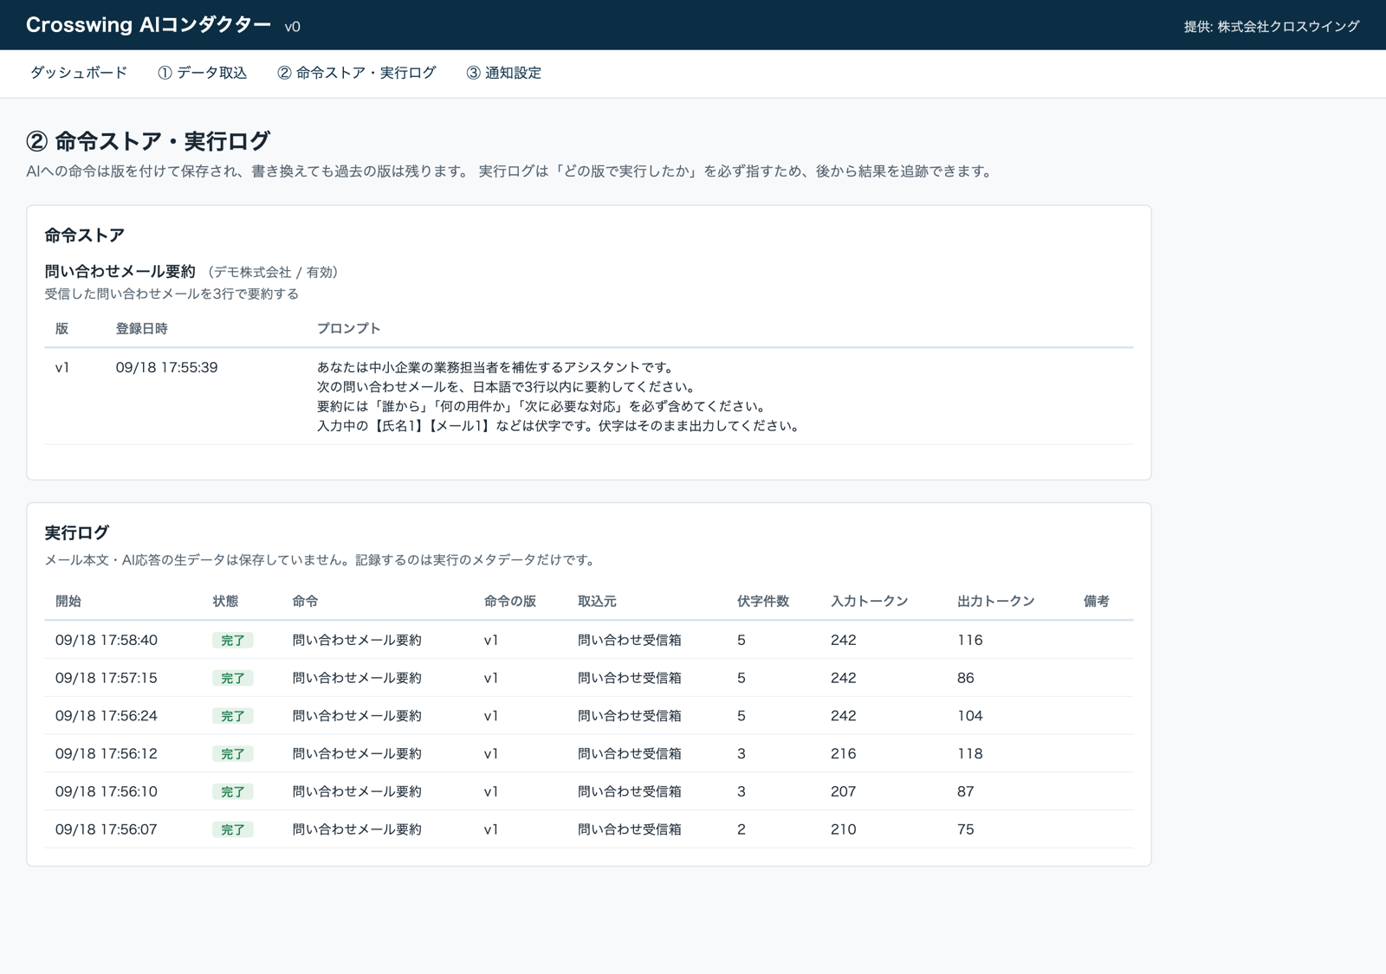Click the 実行ログ section heading

pos(76,532)
